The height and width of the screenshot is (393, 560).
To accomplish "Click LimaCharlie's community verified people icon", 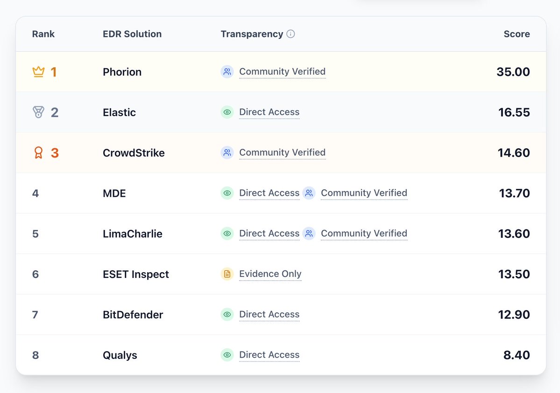I will (x=309, y=234).
